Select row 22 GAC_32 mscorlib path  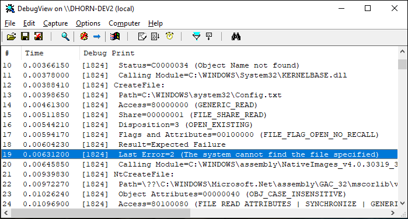pos(199,184)
